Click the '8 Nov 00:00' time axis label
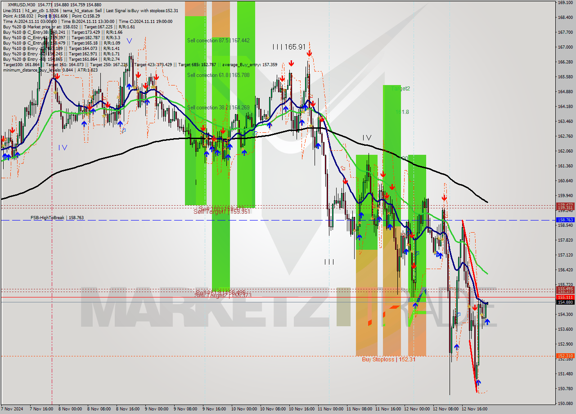576x414 pixels. 70,409
